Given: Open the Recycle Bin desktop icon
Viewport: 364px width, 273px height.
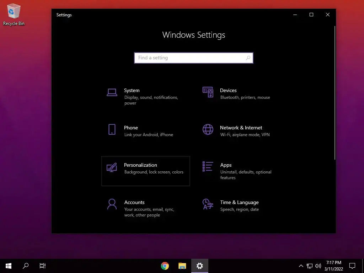Looking at the screenshot, I should (14, 14).
